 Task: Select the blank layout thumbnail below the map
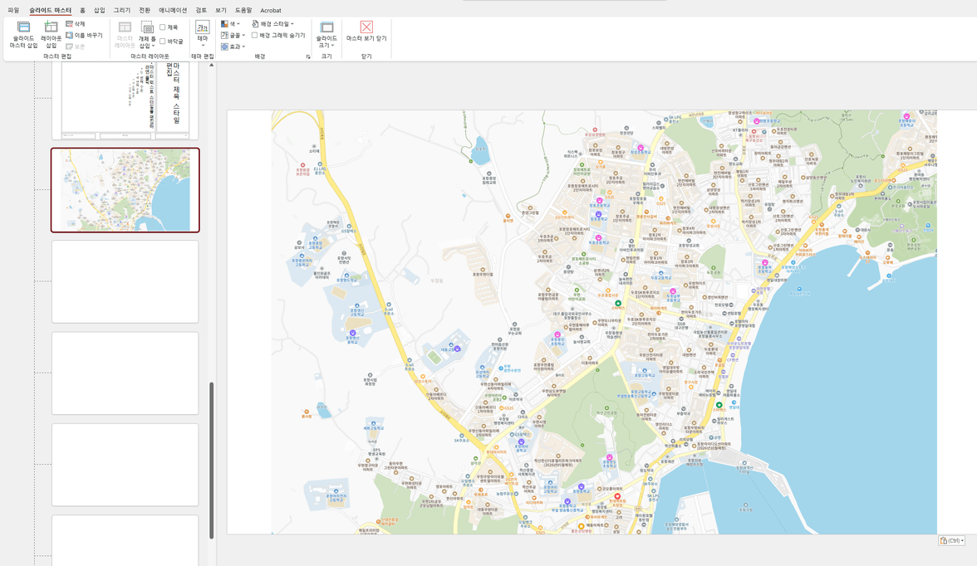click(125, 282)
